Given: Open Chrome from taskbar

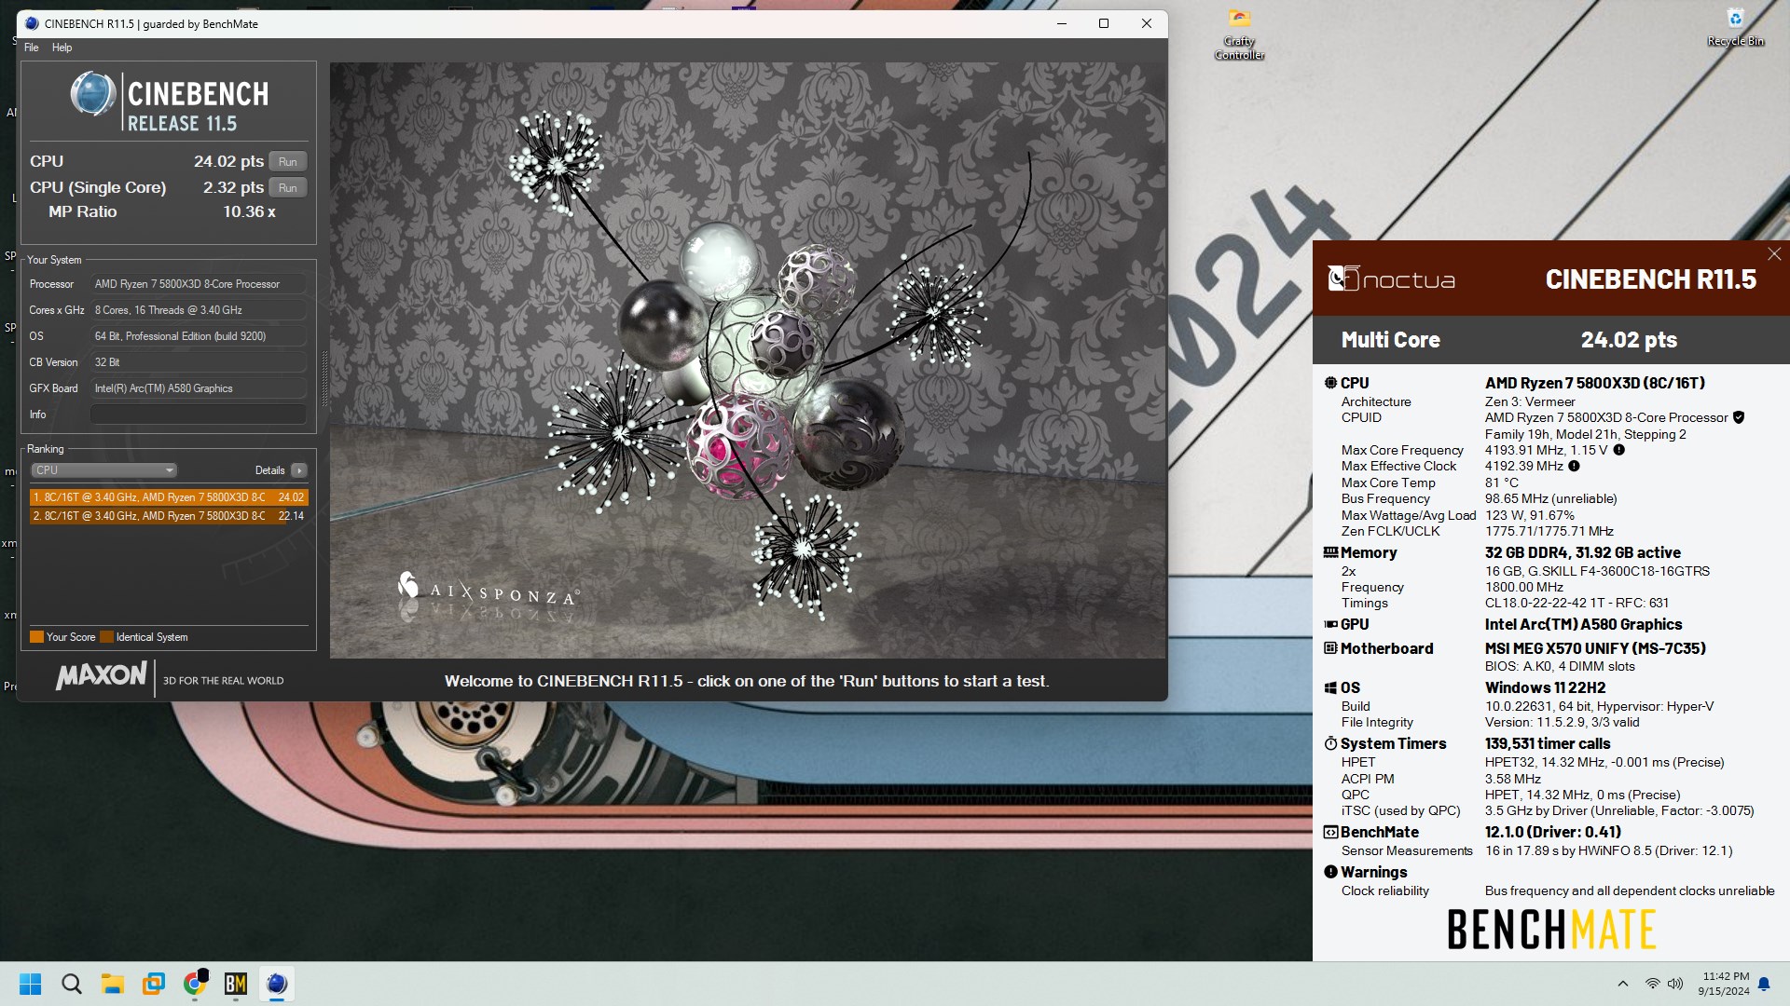Looking at the screenshot, I should (195, 984).
